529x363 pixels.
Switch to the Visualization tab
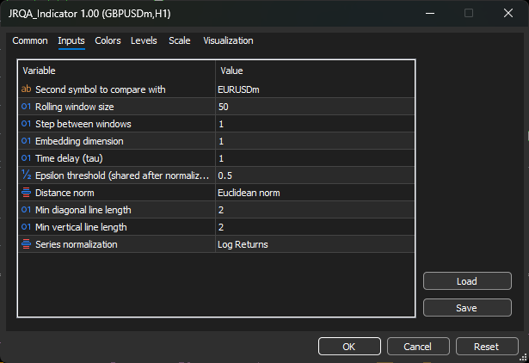[228, 40]
